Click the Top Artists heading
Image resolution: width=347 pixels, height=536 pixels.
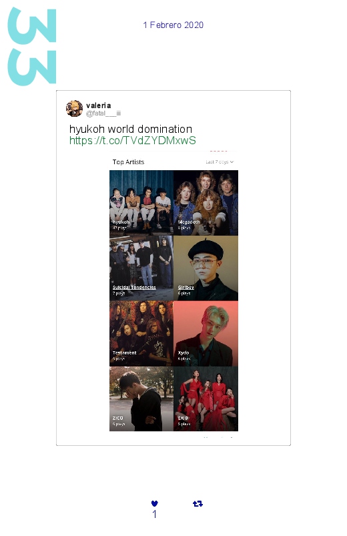(129, 162)
